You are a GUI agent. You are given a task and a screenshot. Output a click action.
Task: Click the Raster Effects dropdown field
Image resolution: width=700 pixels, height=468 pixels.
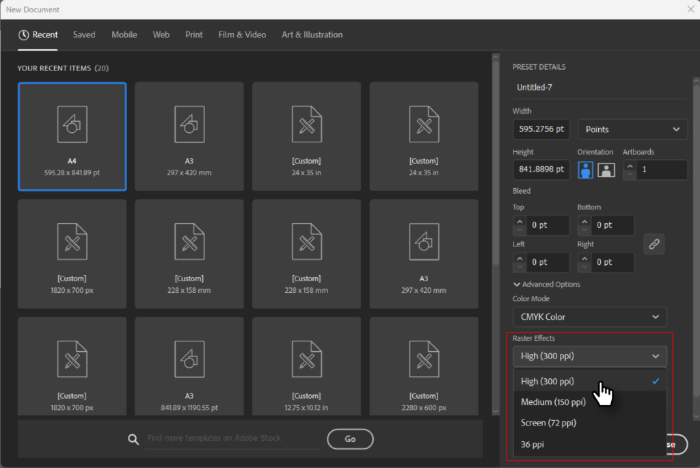pos(590,356)
